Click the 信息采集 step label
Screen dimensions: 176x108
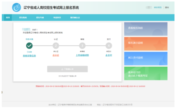click(29, 39)
